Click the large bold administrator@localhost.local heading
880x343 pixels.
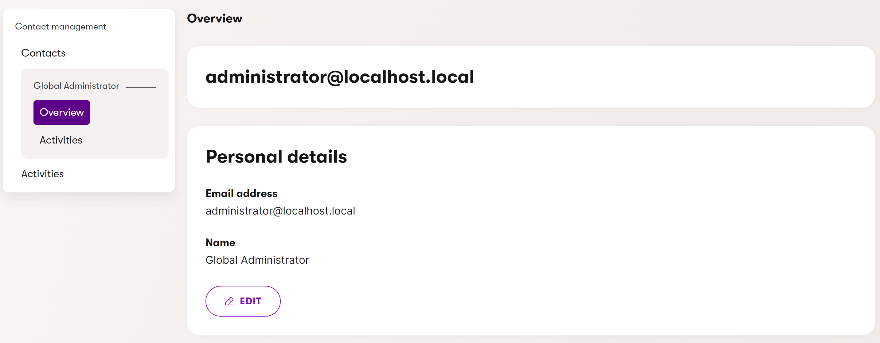click(340, 77)
